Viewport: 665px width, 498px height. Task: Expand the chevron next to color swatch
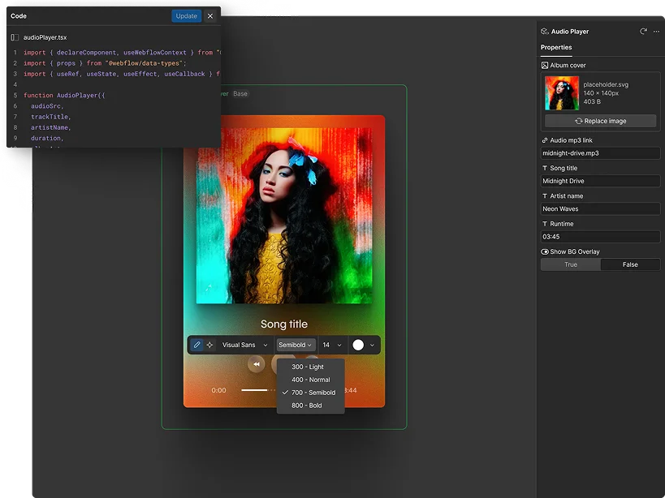(372, 346)
